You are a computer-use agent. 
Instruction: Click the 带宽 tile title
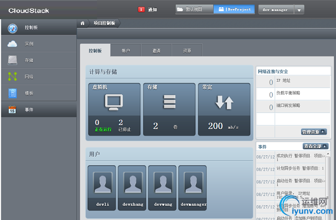(207, 87)
